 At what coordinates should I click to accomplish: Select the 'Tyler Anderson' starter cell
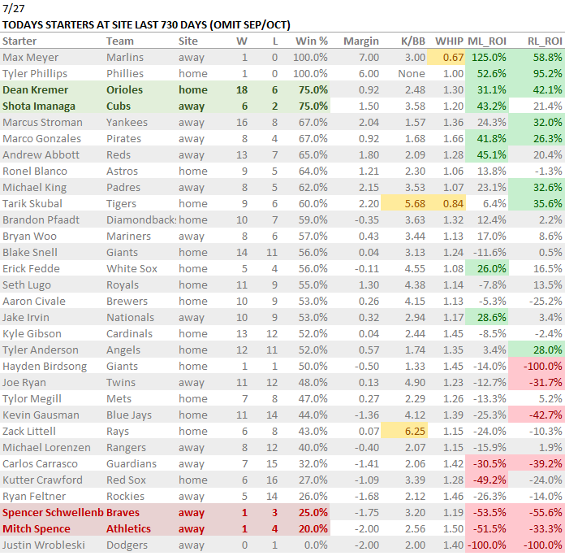[x=41, y=350]
